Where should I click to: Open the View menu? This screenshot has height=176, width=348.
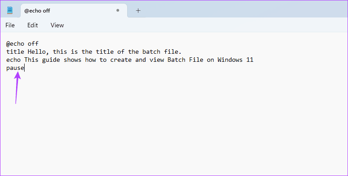click(x=57, y=25)
